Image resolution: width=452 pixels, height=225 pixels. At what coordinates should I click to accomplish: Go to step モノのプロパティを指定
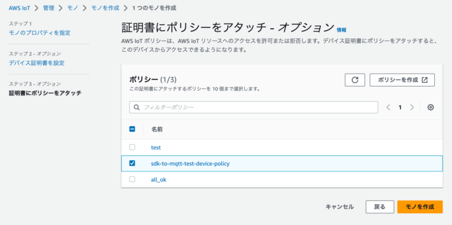[39, 32]
